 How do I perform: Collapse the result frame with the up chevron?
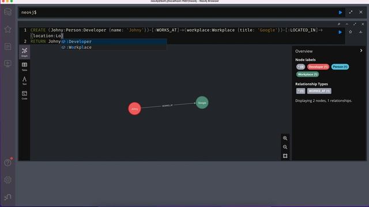(347, 24)
